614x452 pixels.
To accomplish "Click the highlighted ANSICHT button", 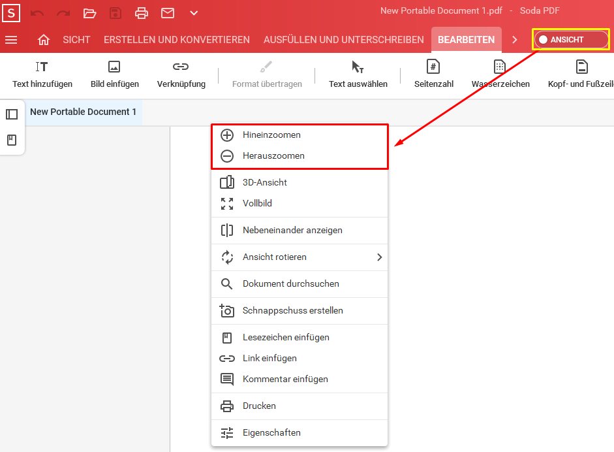I will (570, 39).
